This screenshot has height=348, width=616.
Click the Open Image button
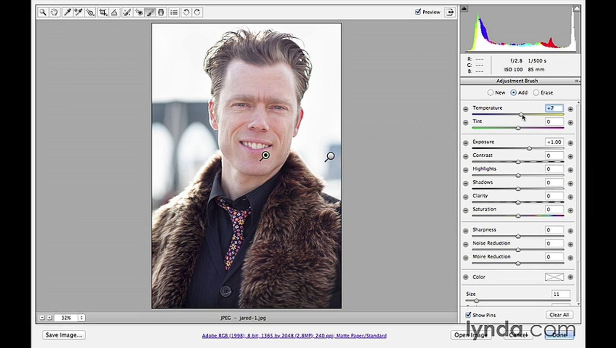pyautogui.click(x=471, y=335)
